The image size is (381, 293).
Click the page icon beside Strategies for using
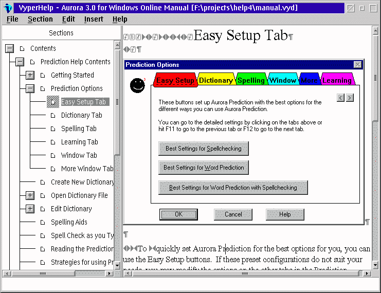tap(43, 262)
